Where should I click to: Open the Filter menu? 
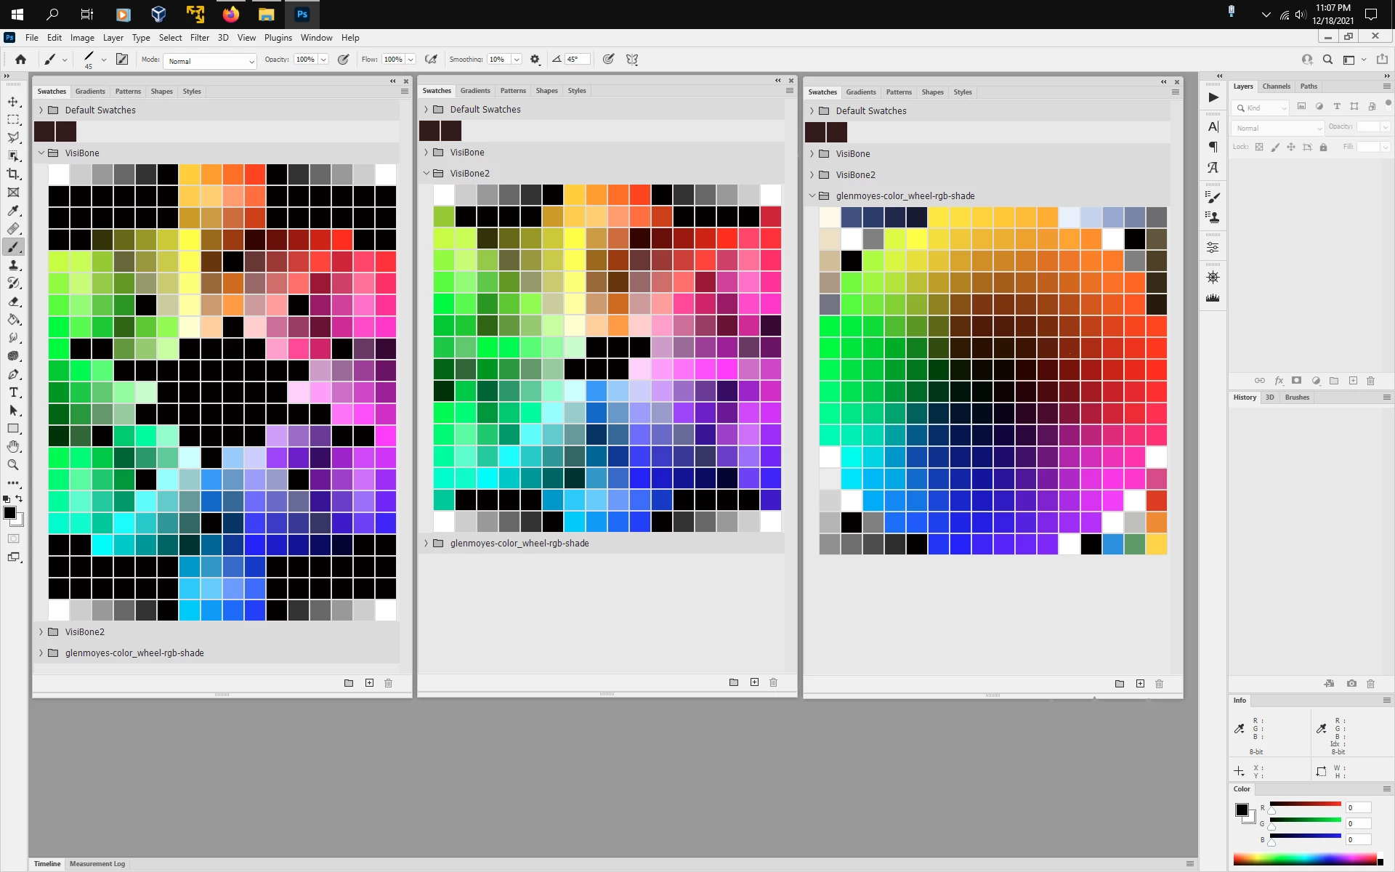coord(199,38)
